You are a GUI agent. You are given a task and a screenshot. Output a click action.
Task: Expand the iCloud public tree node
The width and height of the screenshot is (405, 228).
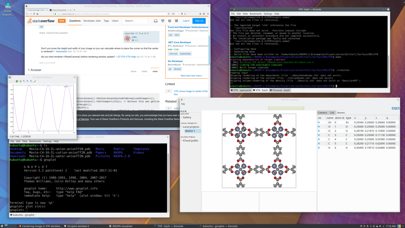click(182, 140)
